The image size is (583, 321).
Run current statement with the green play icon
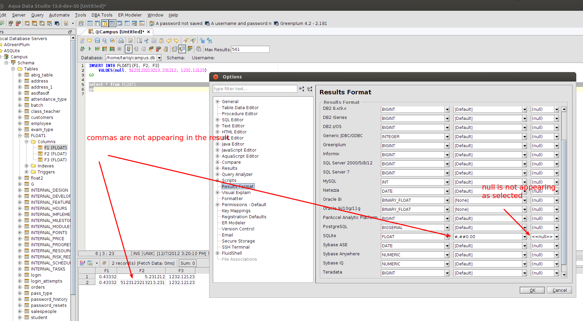click(90, 49)
